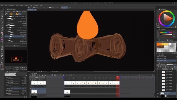Select the Lasso selection tool

[x=2, y=21]
